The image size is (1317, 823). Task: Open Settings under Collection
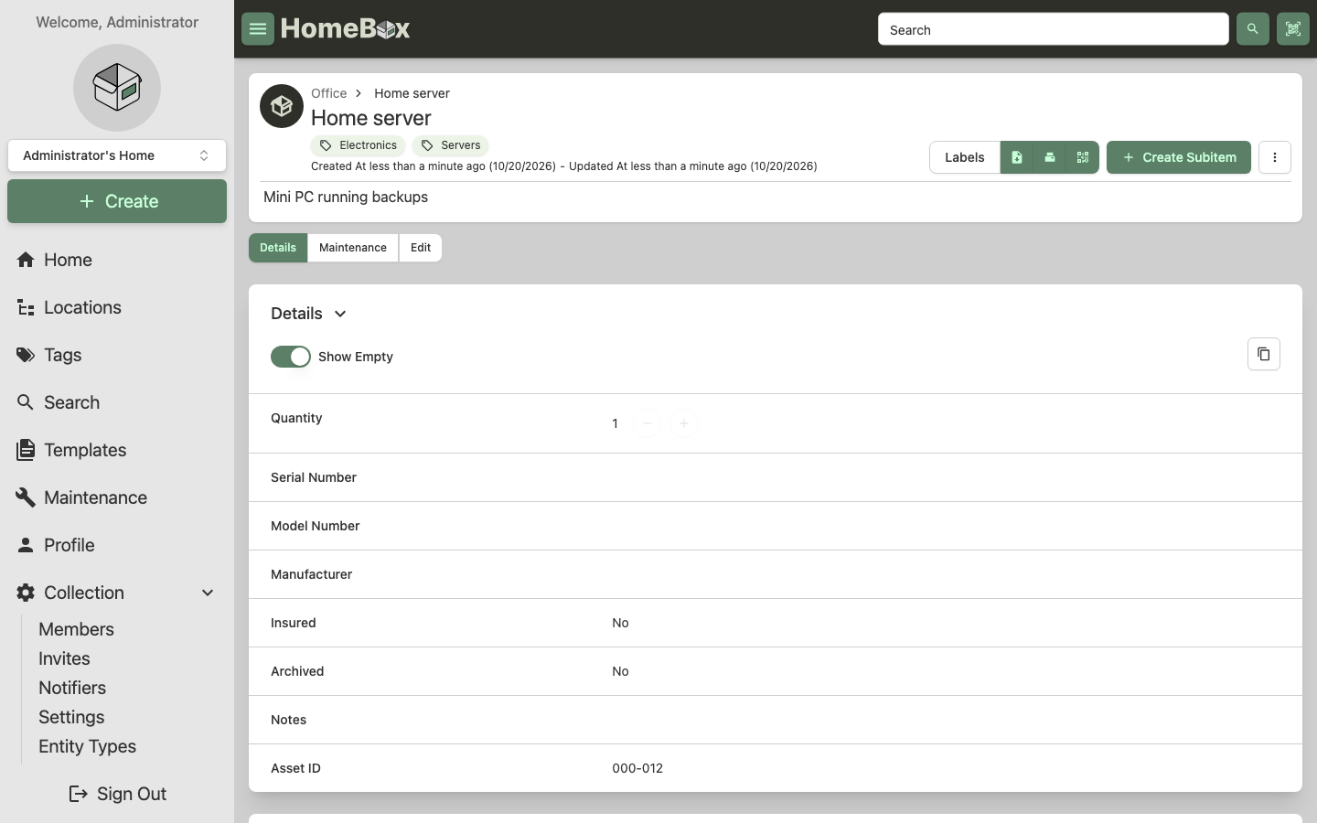71,717
